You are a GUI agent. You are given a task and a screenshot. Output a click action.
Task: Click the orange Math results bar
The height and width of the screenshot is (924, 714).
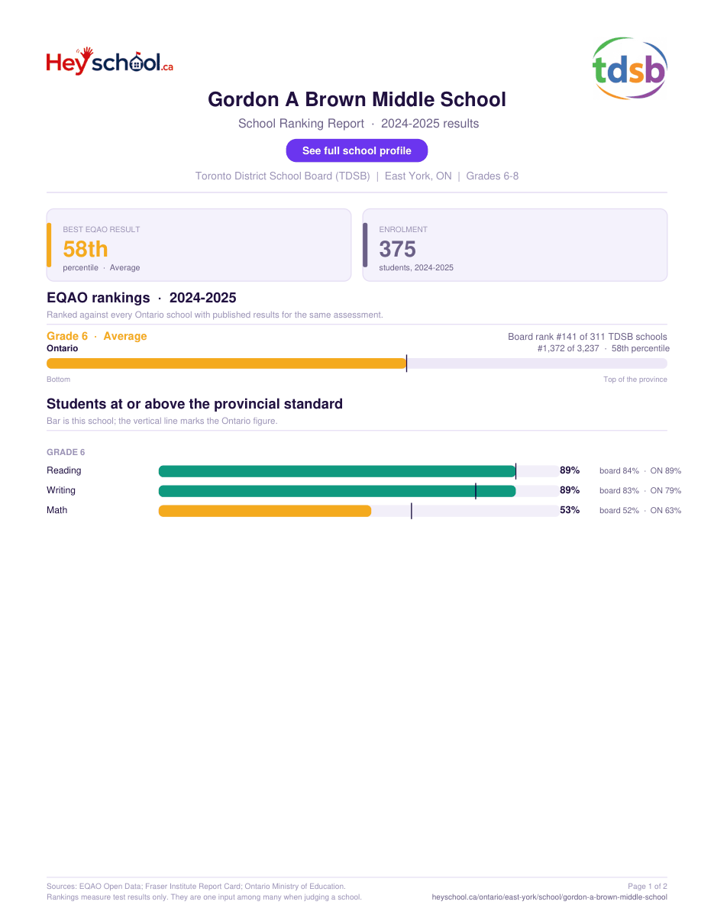(265, 511)
